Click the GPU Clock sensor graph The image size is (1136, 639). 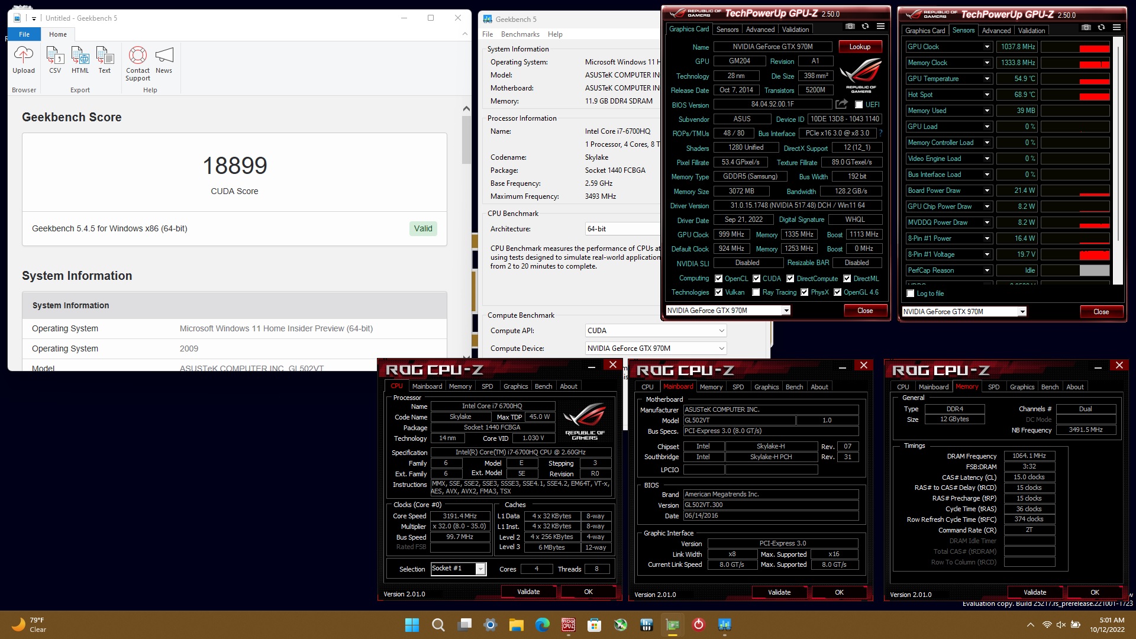[1075, 47]
